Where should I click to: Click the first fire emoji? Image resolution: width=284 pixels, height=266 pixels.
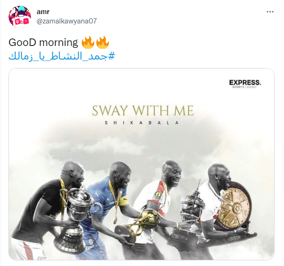tap(88, 42)
